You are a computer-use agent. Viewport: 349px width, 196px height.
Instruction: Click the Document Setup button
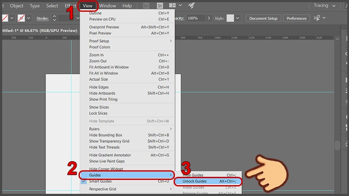click(263, 18)
